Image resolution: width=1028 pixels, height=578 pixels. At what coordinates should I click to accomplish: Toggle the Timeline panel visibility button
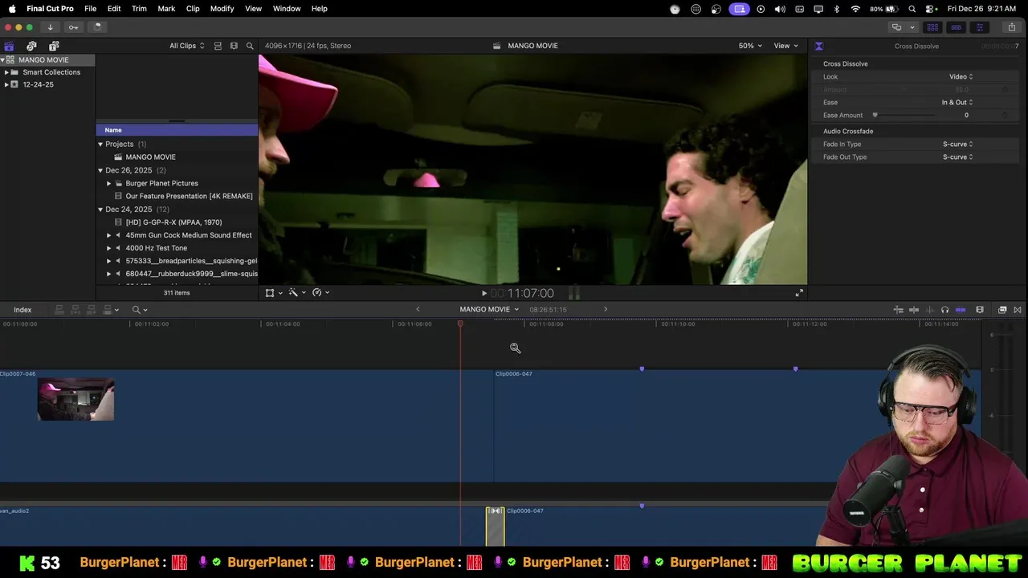(956, 27)
